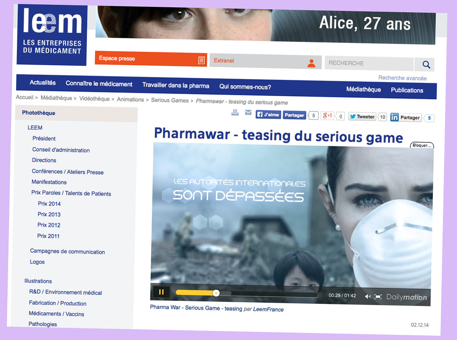Click the Recherche avancée link
457x340 pixels.
click(402, 78)
